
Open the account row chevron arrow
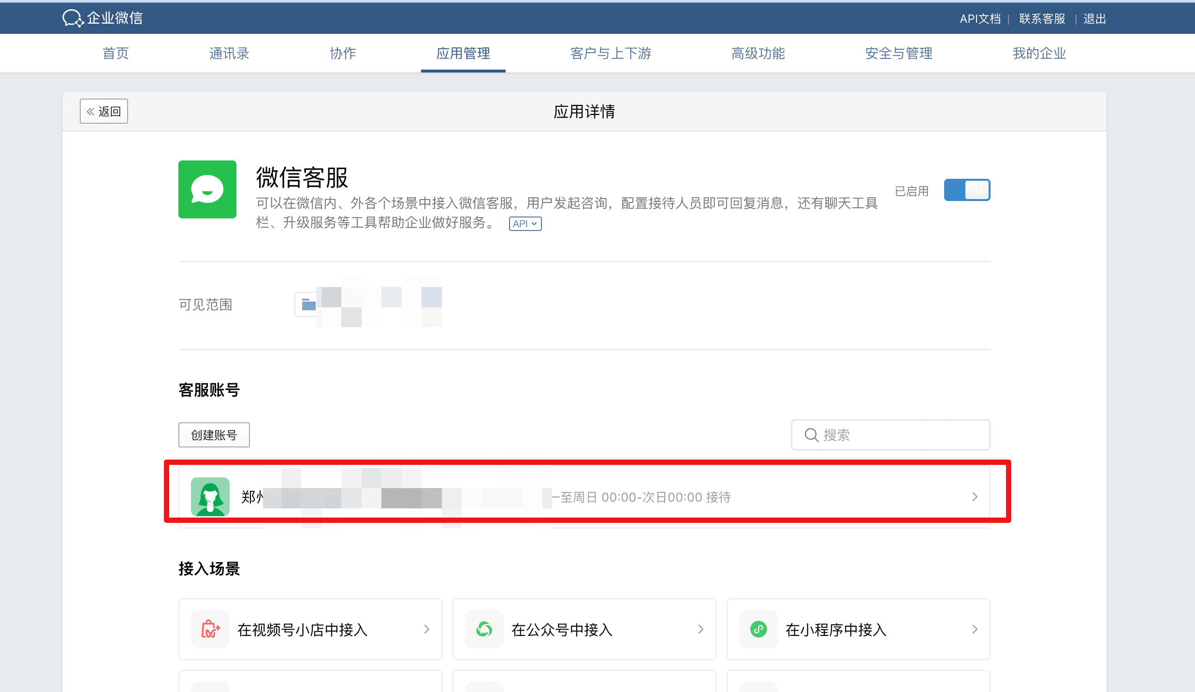click(975, 497)
